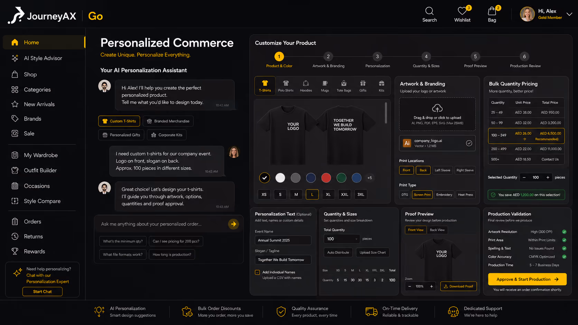Zoom out the proof preview

point(410,286)
